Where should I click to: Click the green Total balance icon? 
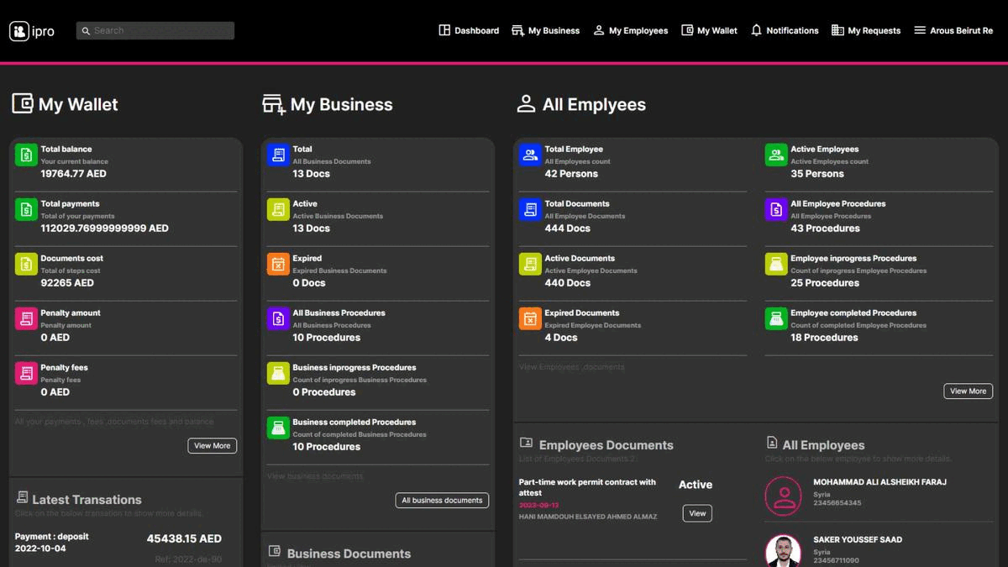(x=26, y=155)
